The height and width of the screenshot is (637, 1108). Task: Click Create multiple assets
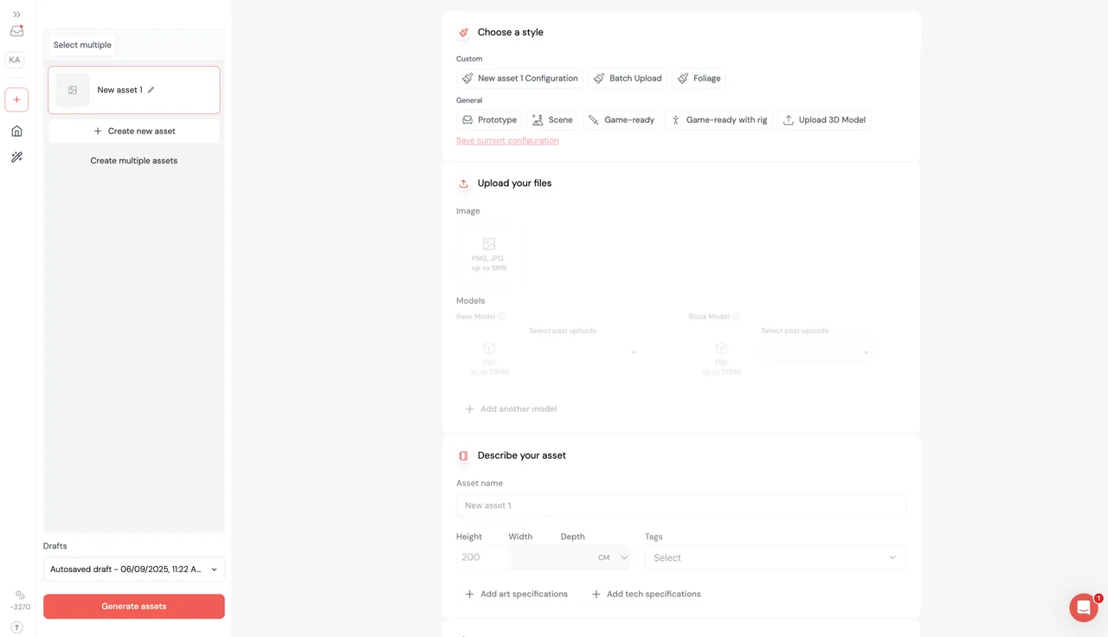click(134, 161)
